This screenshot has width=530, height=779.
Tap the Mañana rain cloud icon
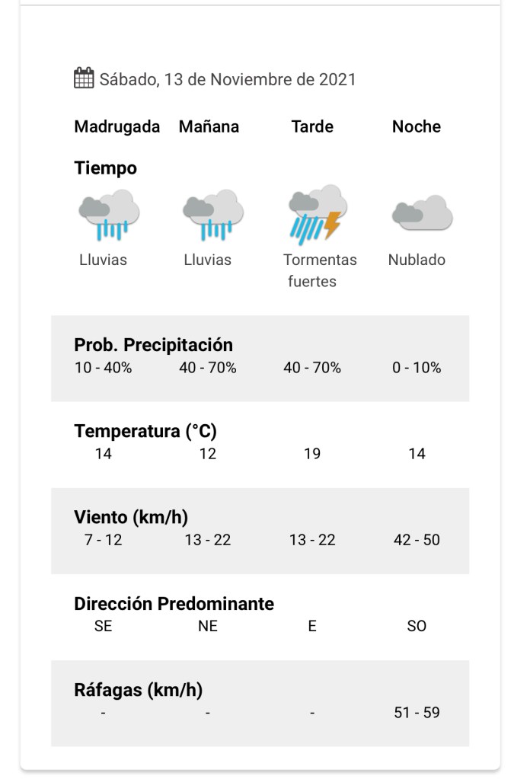(212, 215)
